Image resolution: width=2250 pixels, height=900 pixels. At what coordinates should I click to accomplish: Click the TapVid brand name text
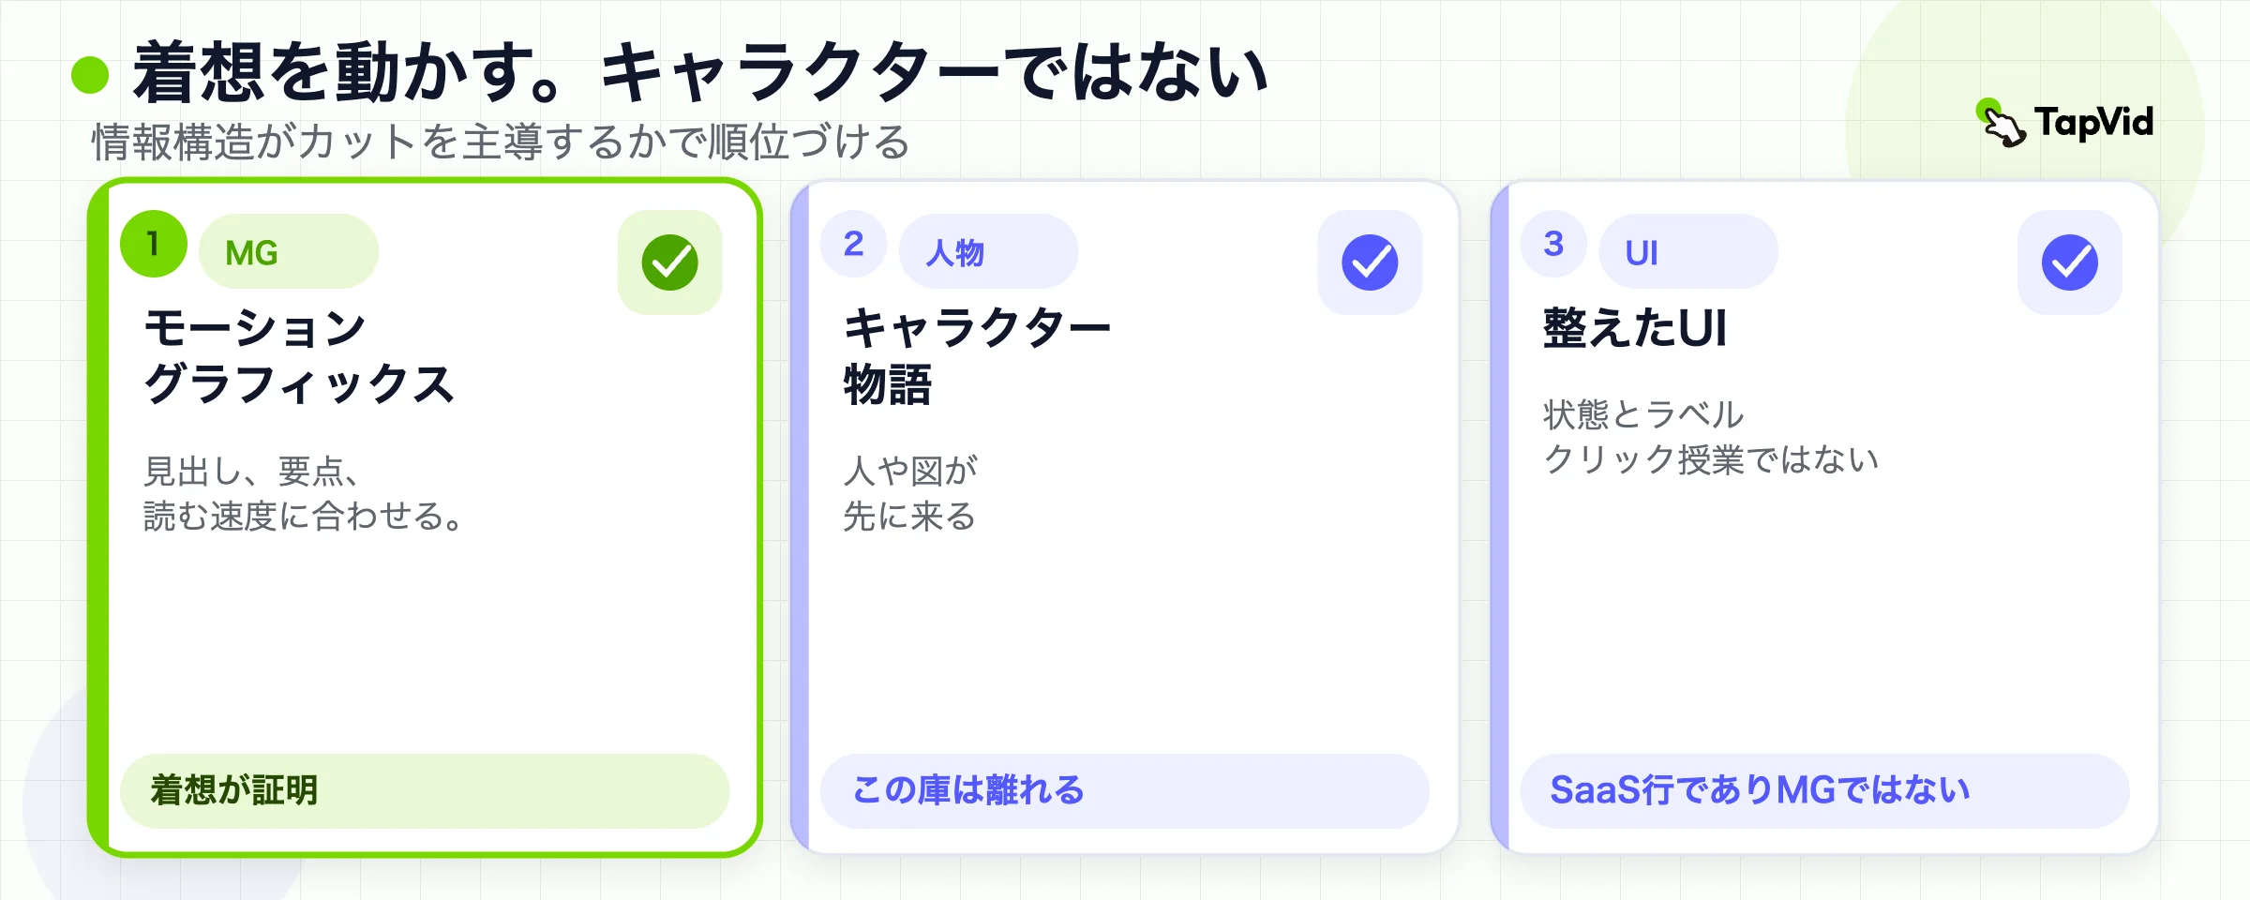click(x=2093, y=123)
